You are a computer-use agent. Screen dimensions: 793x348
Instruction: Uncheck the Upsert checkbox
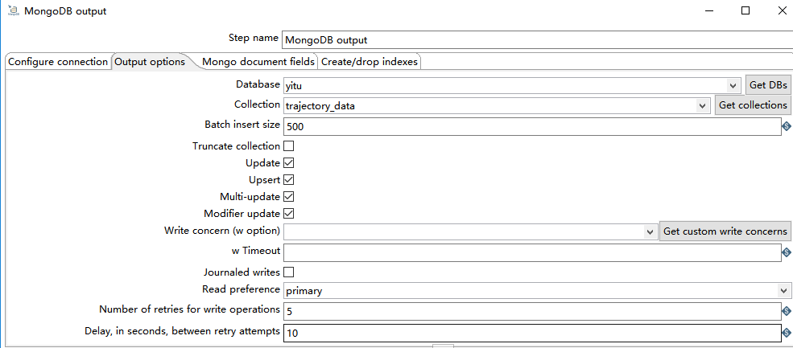click(x=288, y=180)
